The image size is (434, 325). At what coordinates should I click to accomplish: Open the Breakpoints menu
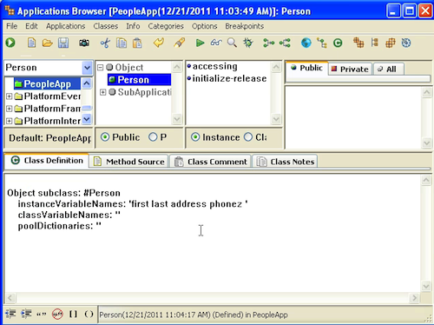[x=245, y=26]
